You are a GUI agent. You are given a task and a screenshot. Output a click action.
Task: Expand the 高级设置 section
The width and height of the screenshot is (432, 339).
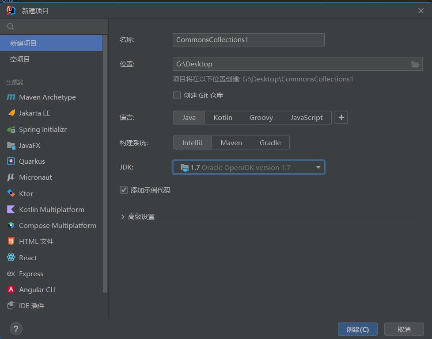pos(123,217)
